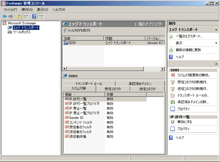Sort by バージョン column header
This screenshot has width=220, height=162.
click(155, 38)
